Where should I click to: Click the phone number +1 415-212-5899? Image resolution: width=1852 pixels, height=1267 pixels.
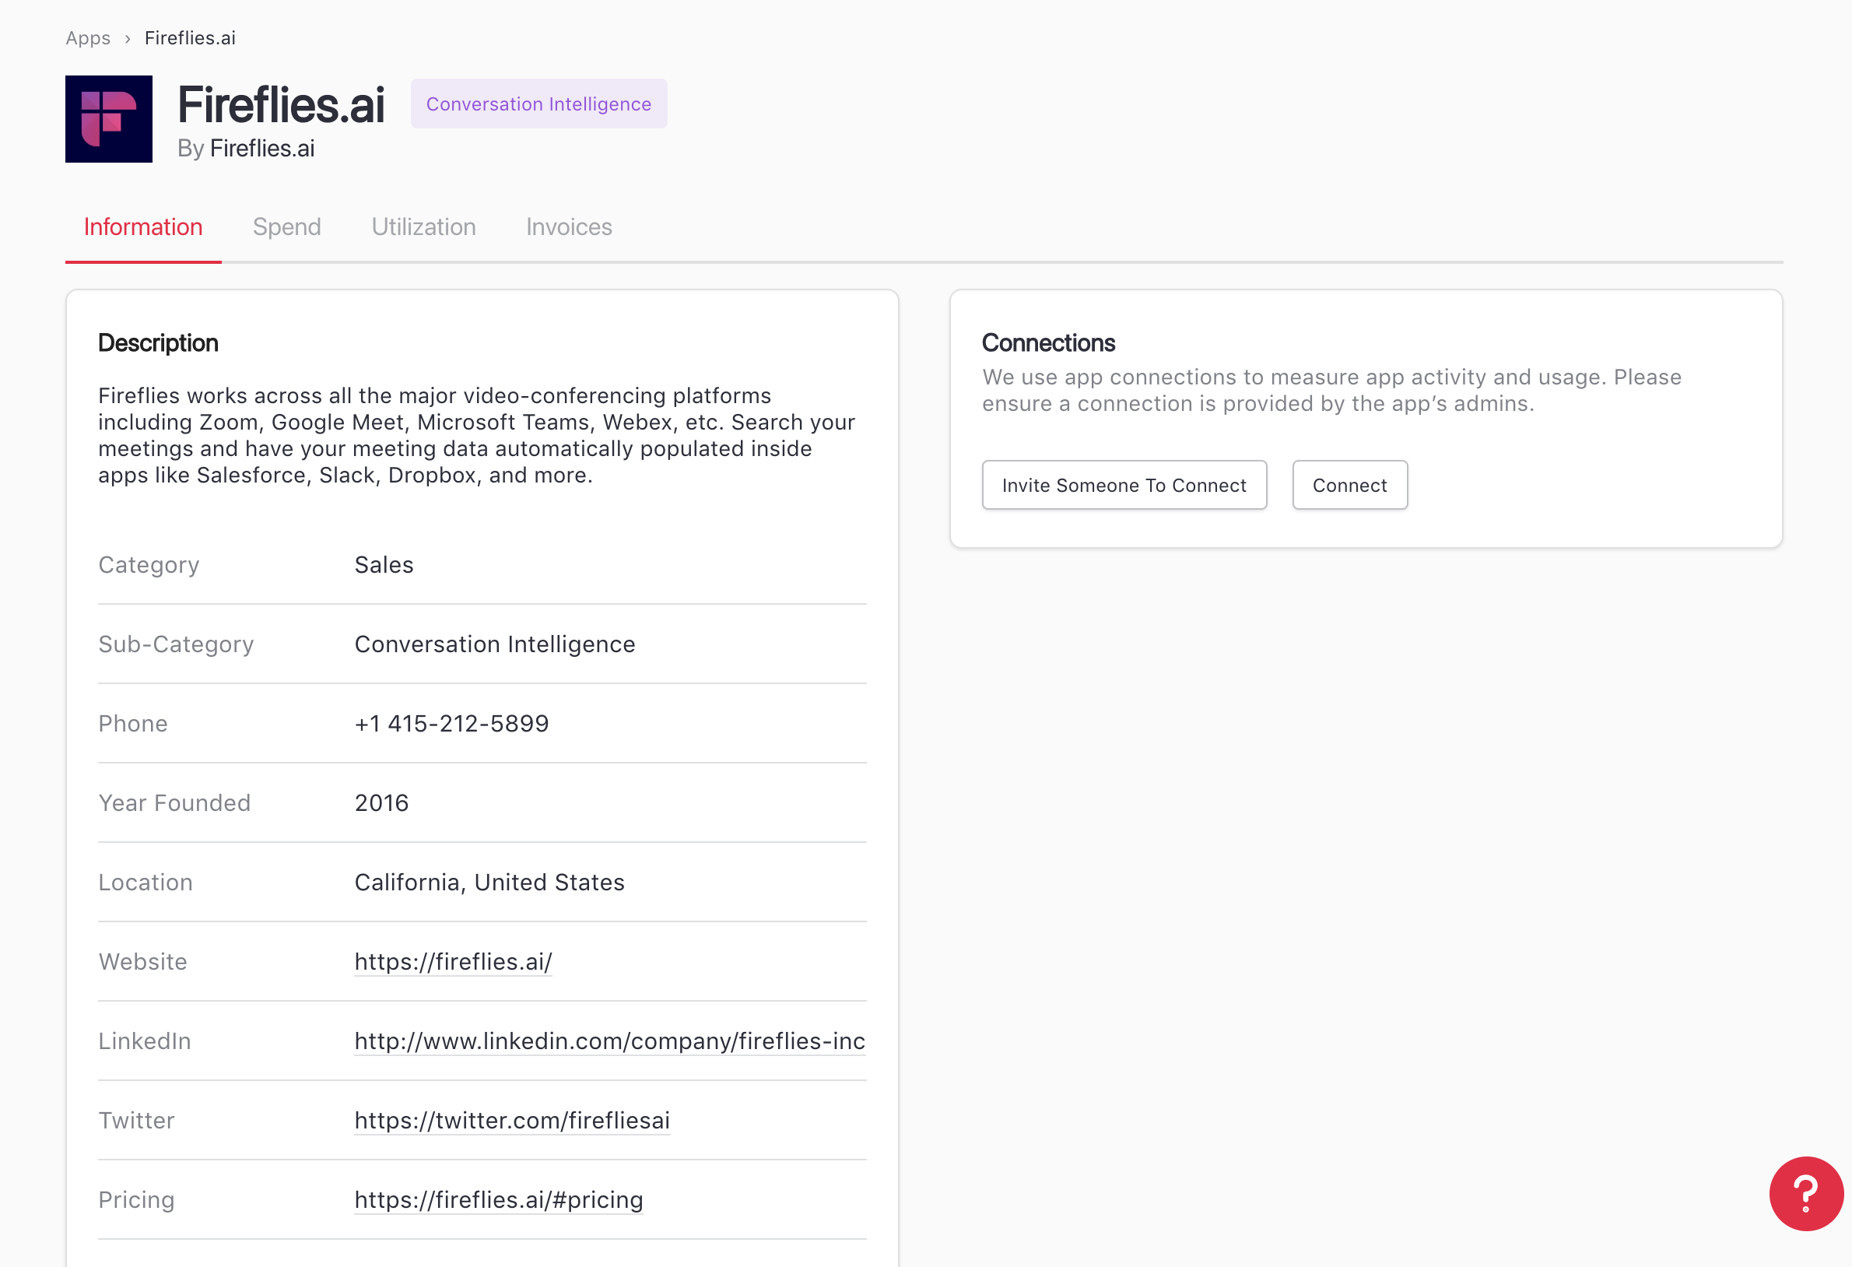tap(451, 723)
